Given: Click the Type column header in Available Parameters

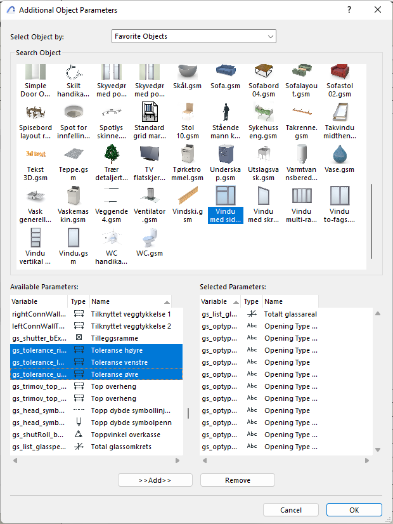Looking at the screenshot, I should coord(78,301).
